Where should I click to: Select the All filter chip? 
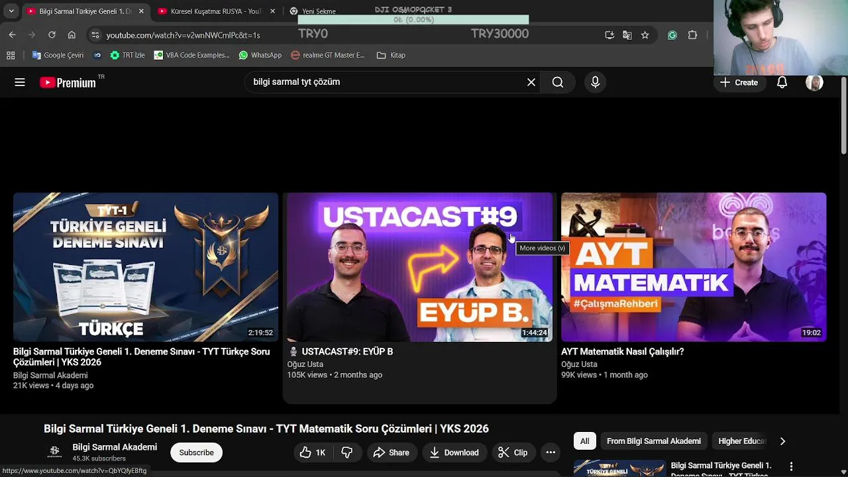[x=584, y=441]
